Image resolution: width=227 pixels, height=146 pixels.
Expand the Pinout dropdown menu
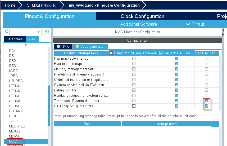(x=195, y=24)
